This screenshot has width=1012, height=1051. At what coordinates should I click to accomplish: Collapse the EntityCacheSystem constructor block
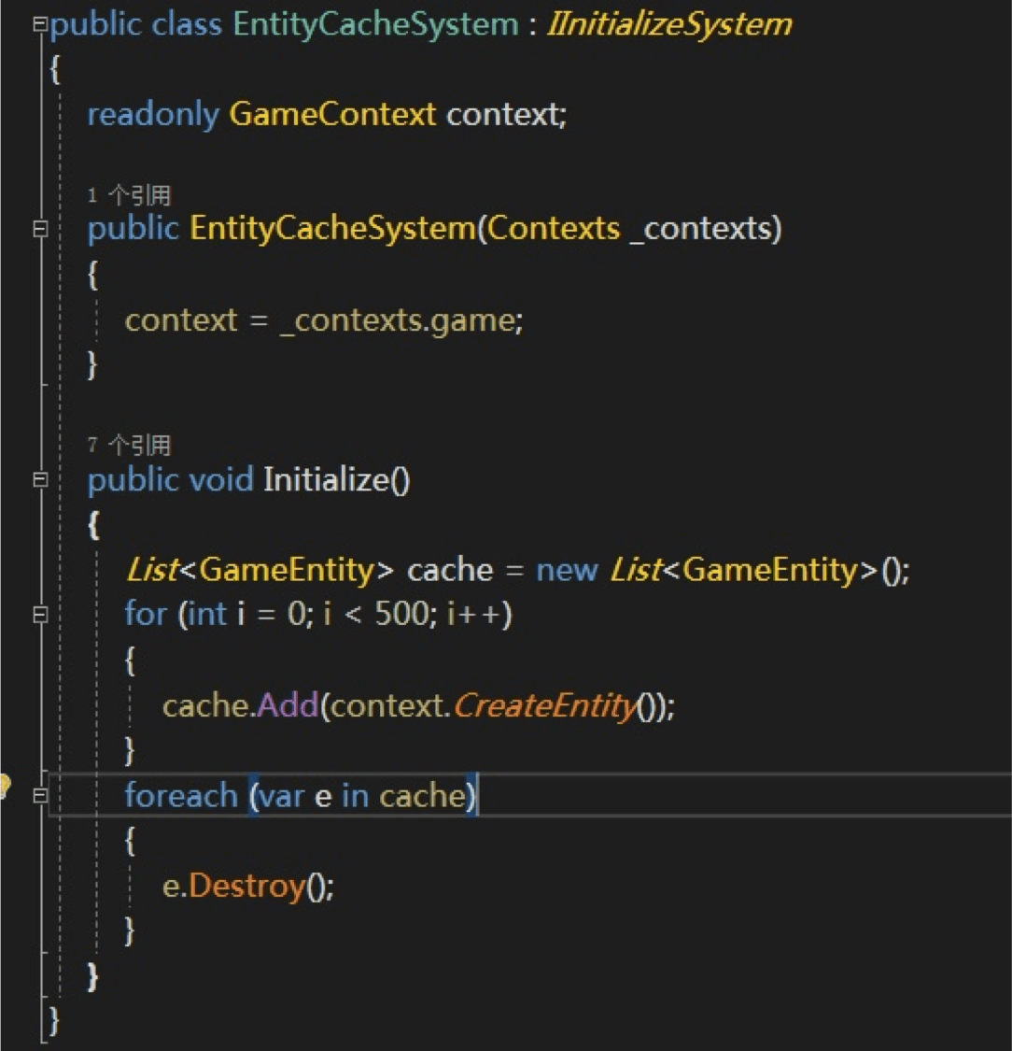[40, 229]
